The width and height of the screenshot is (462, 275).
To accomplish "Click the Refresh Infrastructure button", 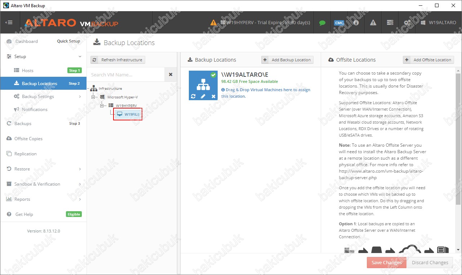I will point(118,60).
